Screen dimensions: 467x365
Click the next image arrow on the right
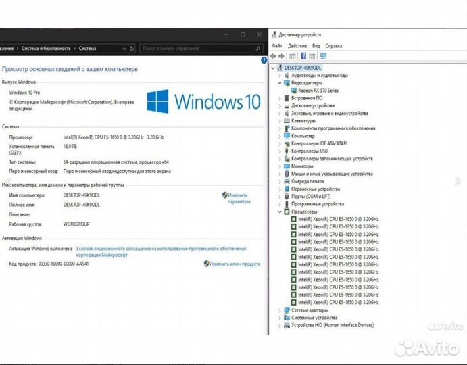pyautogui.click(x=458, y=181)
